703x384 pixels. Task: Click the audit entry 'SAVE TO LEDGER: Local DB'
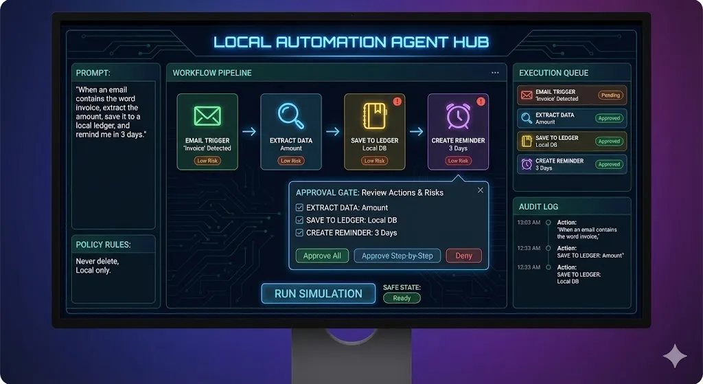pos(579,278)
